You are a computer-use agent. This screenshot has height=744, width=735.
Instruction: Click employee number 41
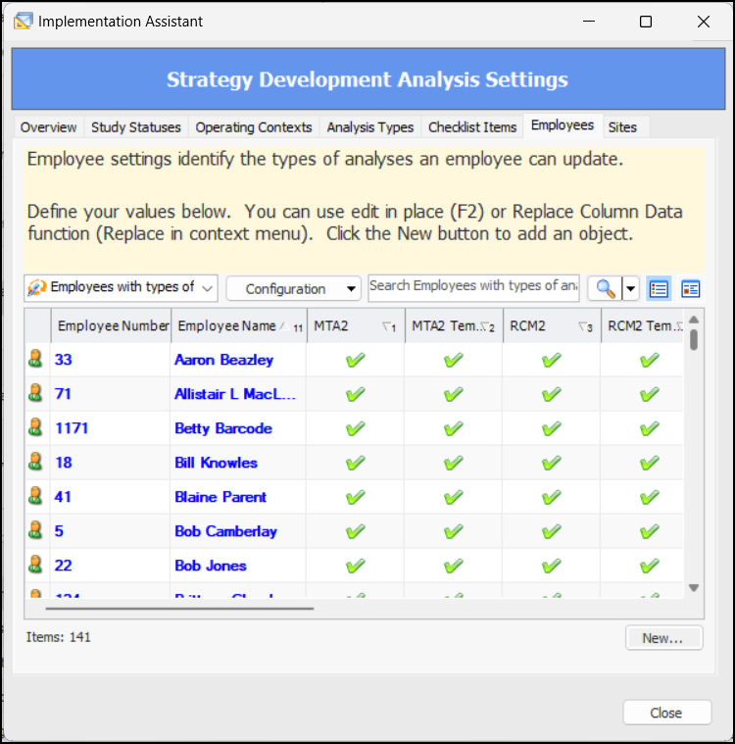pos(63,497)
